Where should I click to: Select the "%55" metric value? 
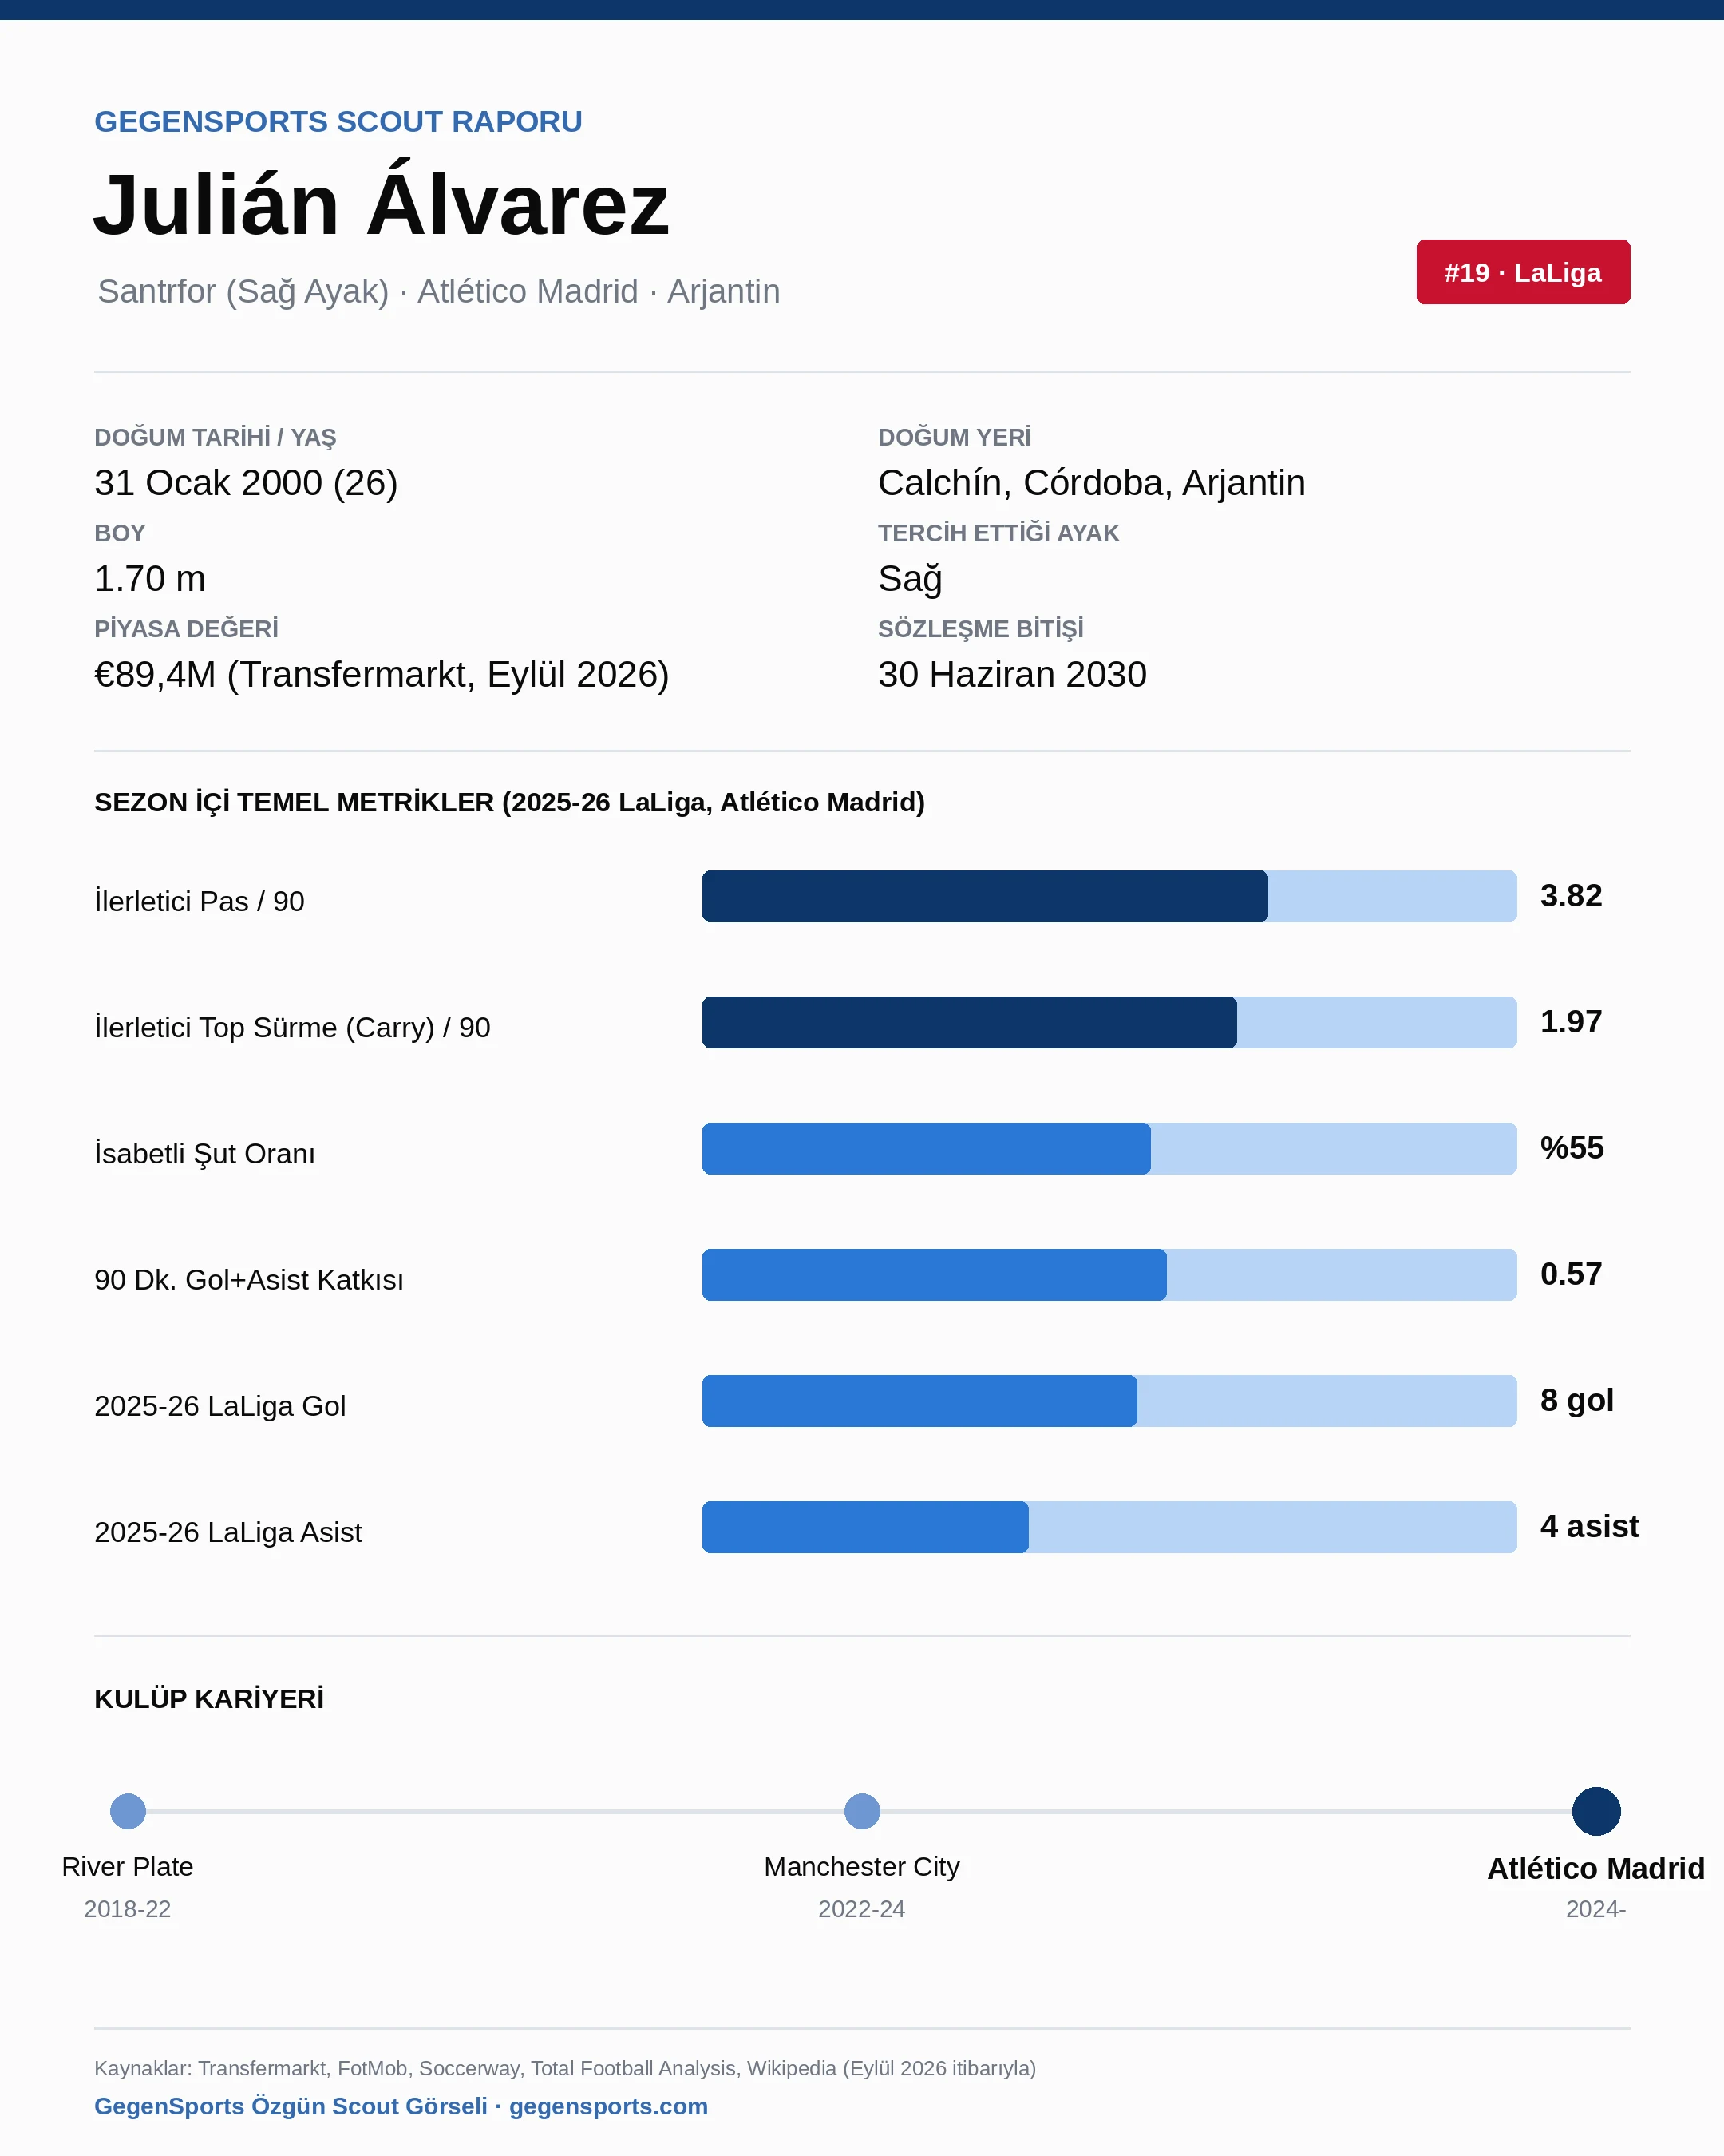point(1571,1147)
